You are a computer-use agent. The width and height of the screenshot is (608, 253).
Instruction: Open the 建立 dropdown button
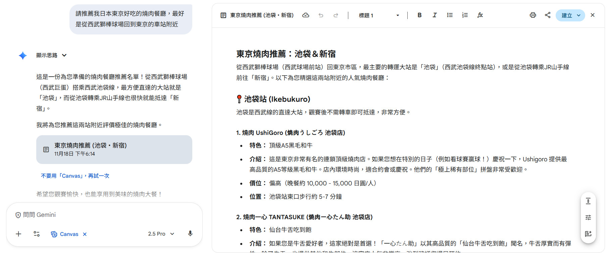(x=570, y=15)
